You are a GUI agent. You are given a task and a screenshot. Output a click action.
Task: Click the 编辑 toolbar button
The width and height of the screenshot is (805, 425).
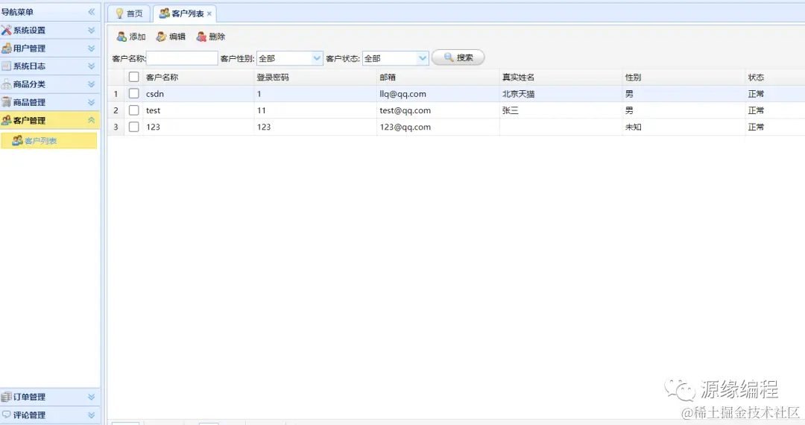click(171, 37)
